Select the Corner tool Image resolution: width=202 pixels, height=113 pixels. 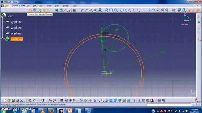(82, 10)
